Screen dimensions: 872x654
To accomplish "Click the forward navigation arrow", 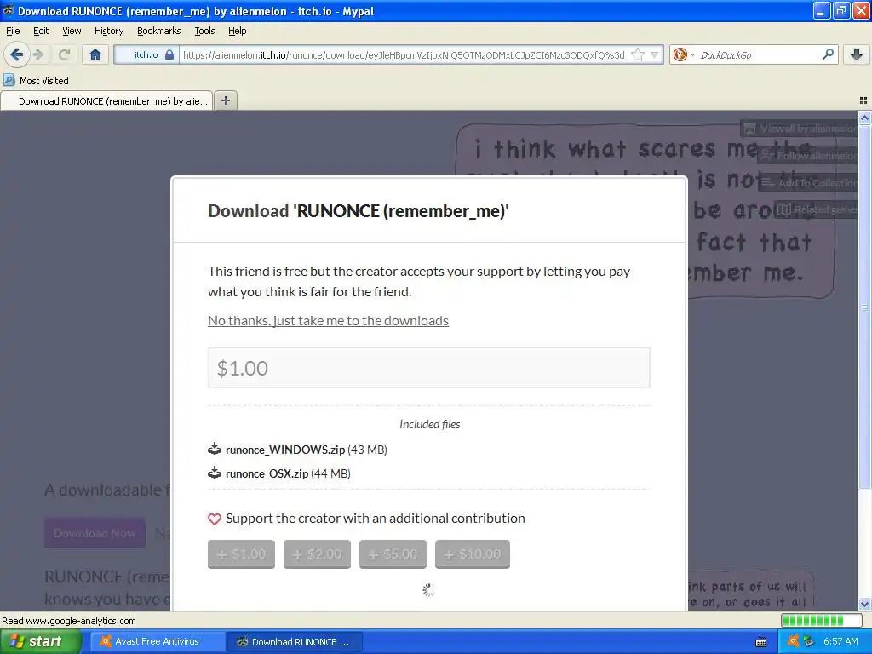I will coord(37,54).
